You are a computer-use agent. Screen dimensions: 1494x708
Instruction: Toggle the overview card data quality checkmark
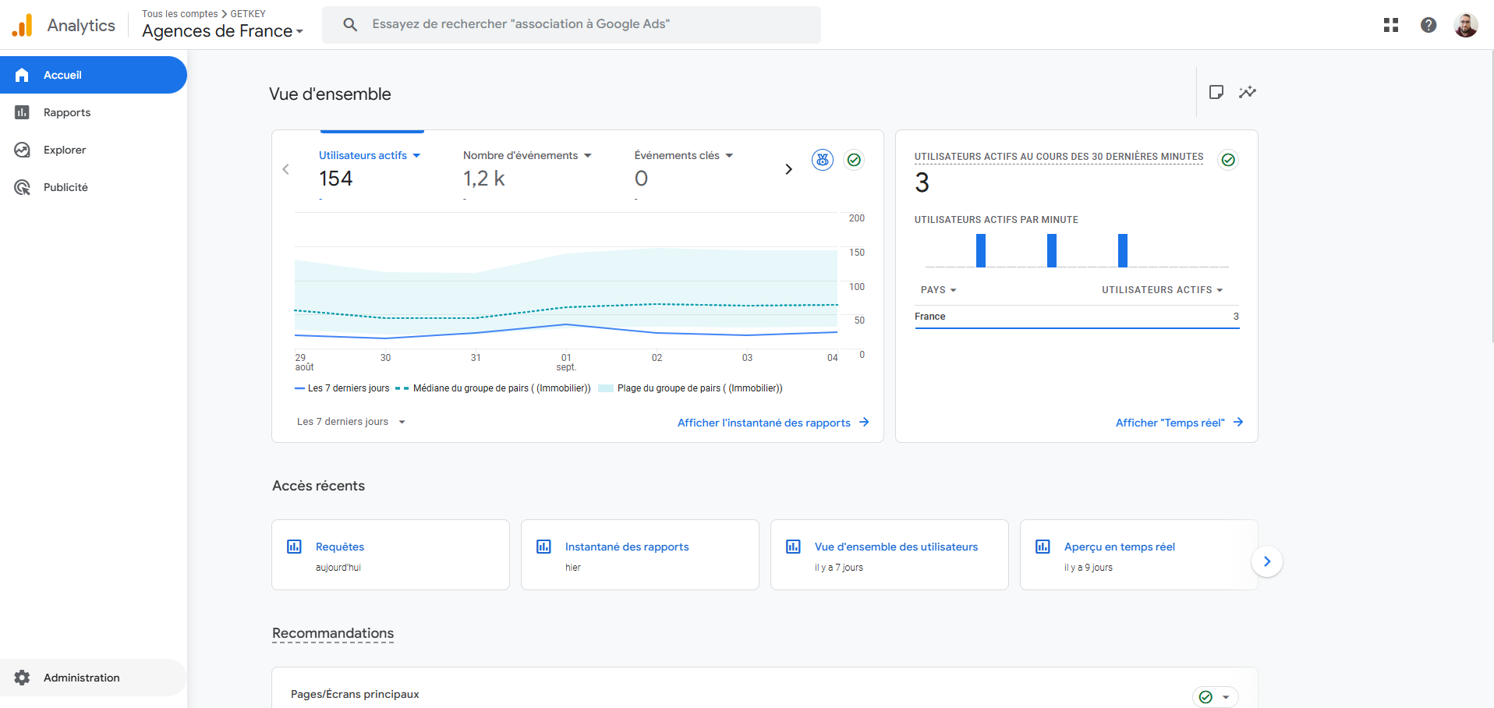click(854, 160)
